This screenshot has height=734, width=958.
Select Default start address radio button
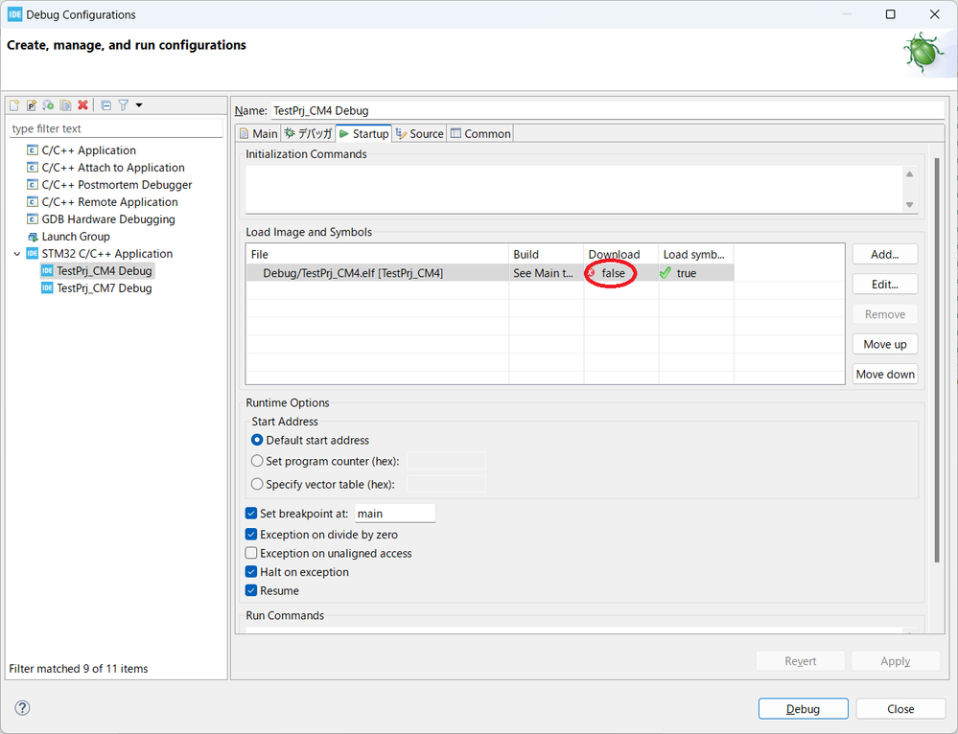pyautogui.click(x=257, y=440)
